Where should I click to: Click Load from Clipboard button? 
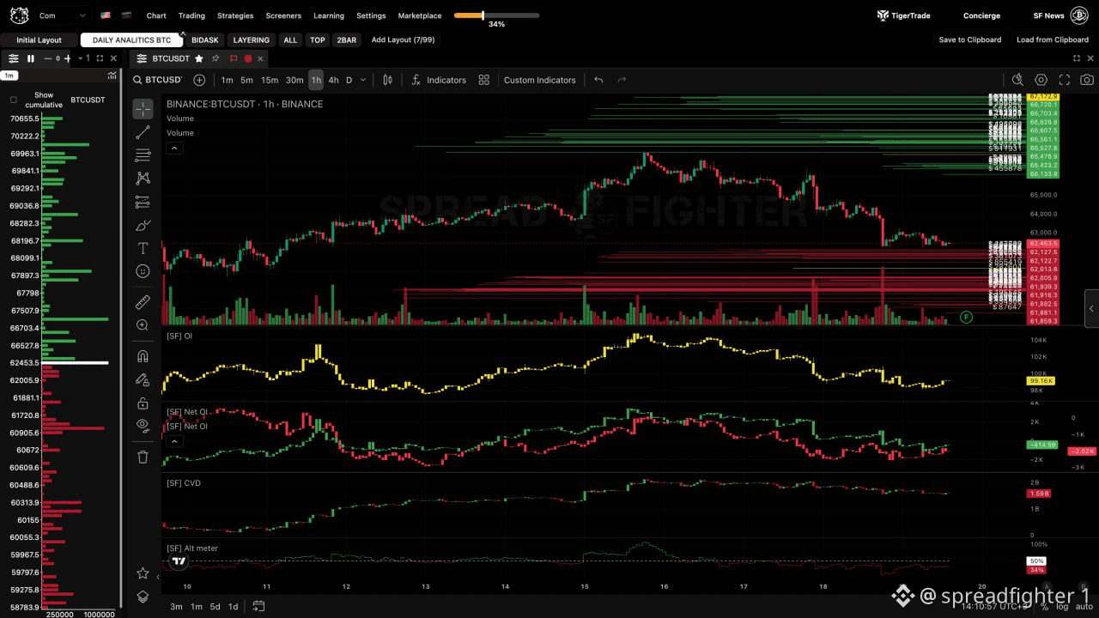tap(1053, 39)
